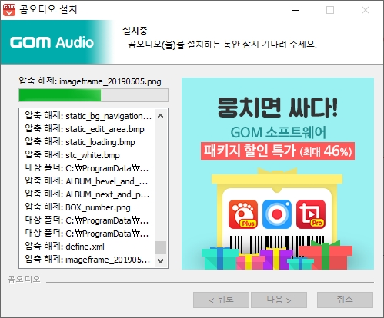Select the 'ALBUM_bevel_and_...' log row
The image size is (384, 318).
(x=86, y=181)
